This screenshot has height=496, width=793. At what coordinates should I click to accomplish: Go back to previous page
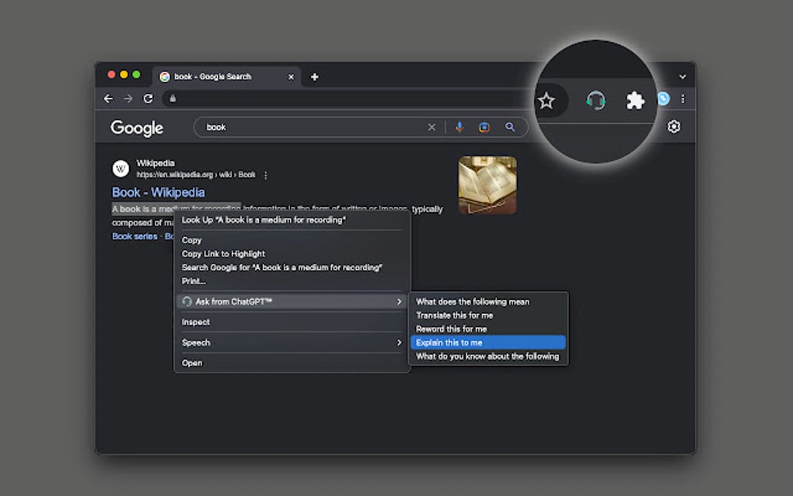pyautogui.click(x=108, y=99)
